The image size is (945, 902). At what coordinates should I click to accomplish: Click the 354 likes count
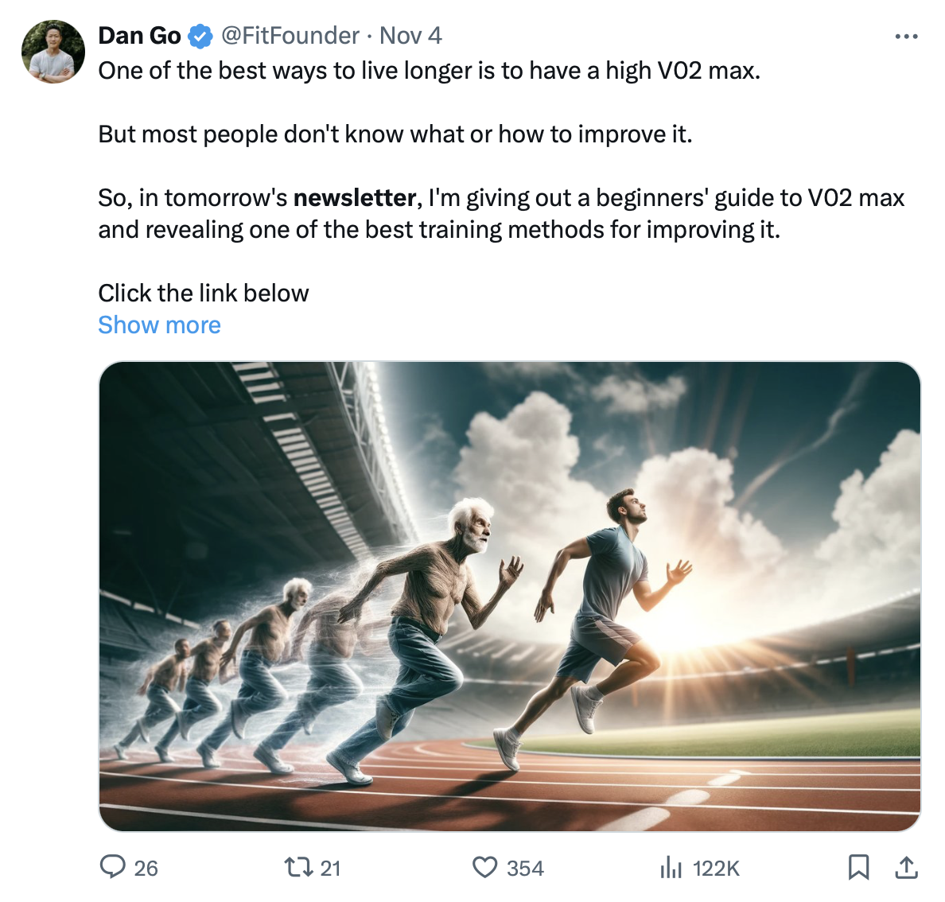tap(525, 869)
